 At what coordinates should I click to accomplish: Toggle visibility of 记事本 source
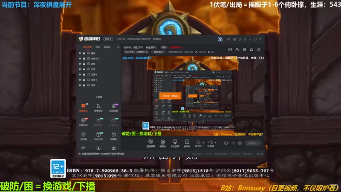(80, 74)
